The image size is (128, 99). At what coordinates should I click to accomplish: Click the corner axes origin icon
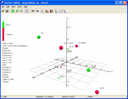point(66,11)
